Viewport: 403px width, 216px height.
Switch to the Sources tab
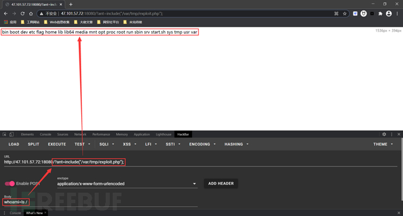62,134
